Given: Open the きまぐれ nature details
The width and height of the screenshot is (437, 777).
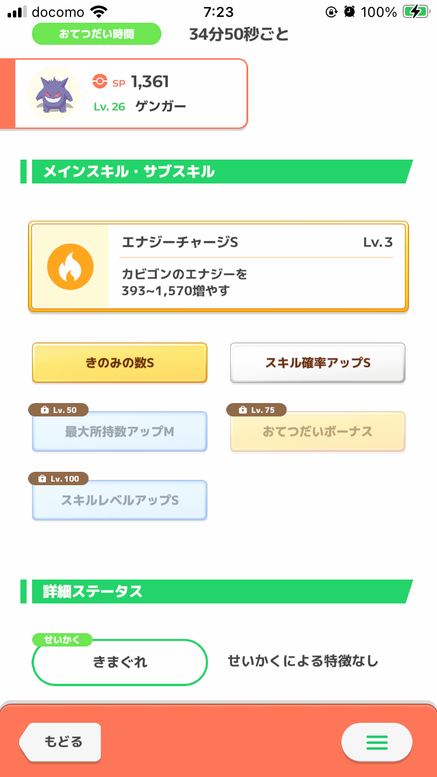Looking at the screenshot, I should (x=120, y=662).
